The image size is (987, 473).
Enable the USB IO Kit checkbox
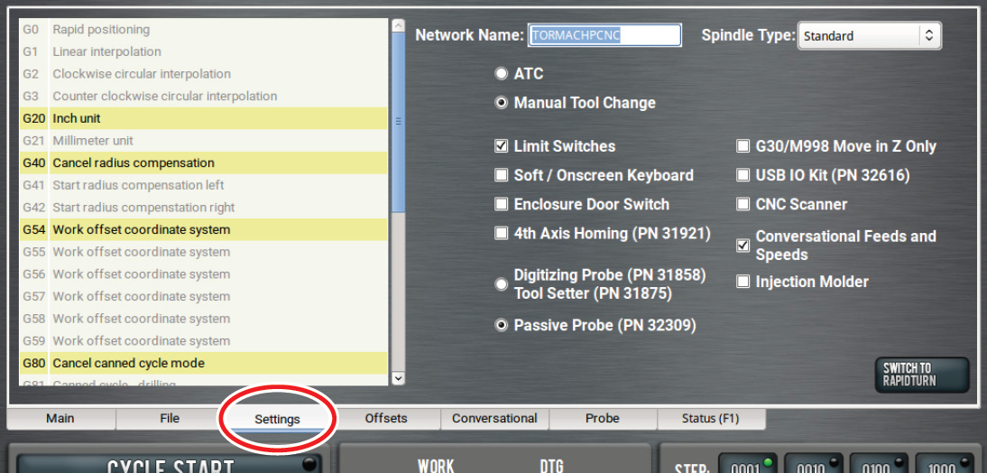pyautogui.click(x=743, y=175)
